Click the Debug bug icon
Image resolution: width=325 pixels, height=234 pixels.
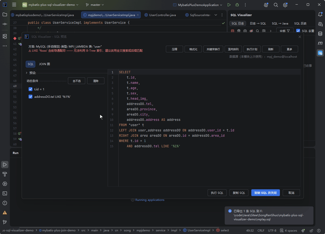pos(237,5)
